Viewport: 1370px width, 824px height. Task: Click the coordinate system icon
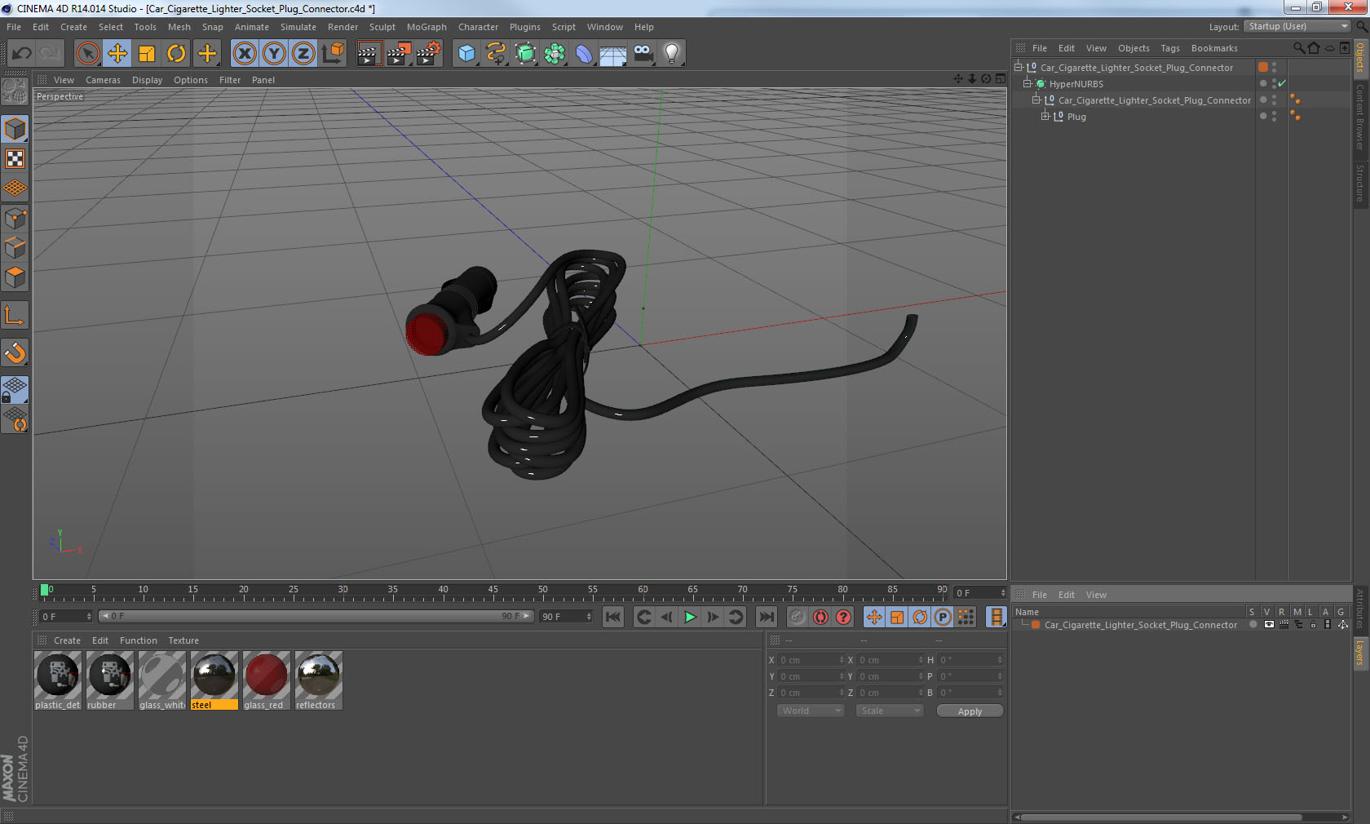tap(333, 54)
